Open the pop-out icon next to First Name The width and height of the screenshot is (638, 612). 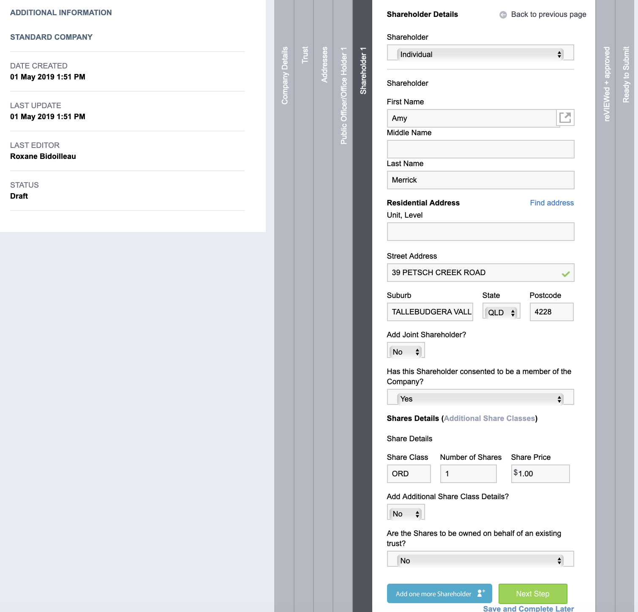pyautogui.click(x=566, y=117)
